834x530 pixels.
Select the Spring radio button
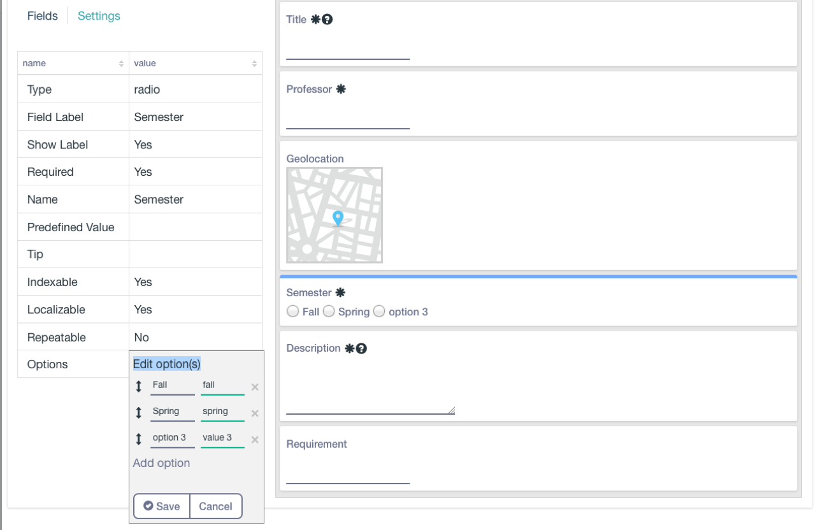pos(329,312)
